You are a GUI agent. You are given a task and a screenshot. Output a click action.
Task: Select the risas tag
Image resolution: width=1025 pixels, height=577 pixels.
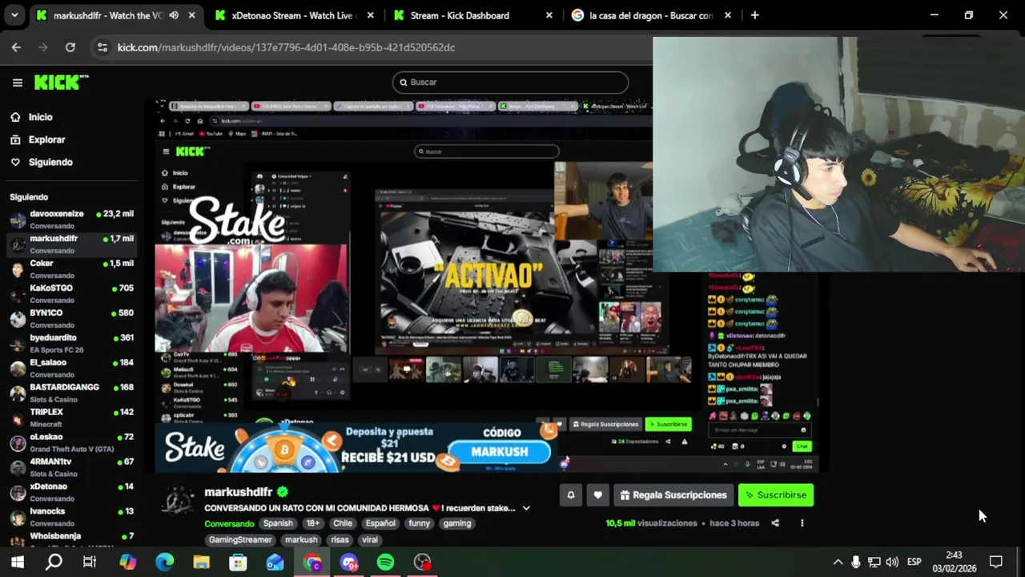[340, 540]
